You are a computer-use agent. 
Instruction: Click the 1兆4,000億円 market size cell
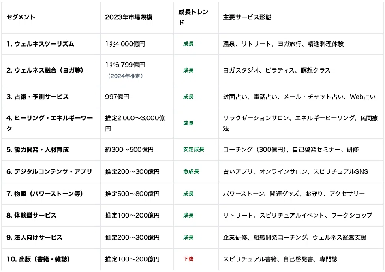125,44
